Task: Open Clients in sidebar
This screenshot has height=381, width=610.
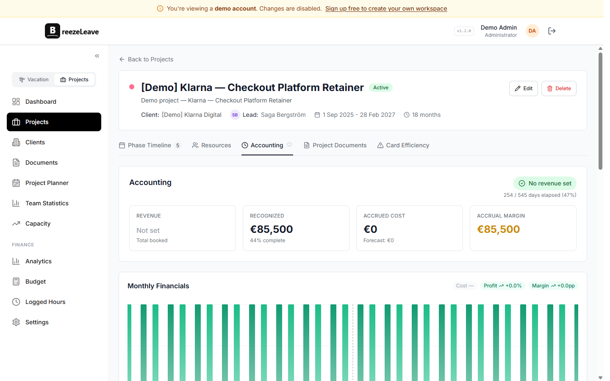Action: pos(54,142)
